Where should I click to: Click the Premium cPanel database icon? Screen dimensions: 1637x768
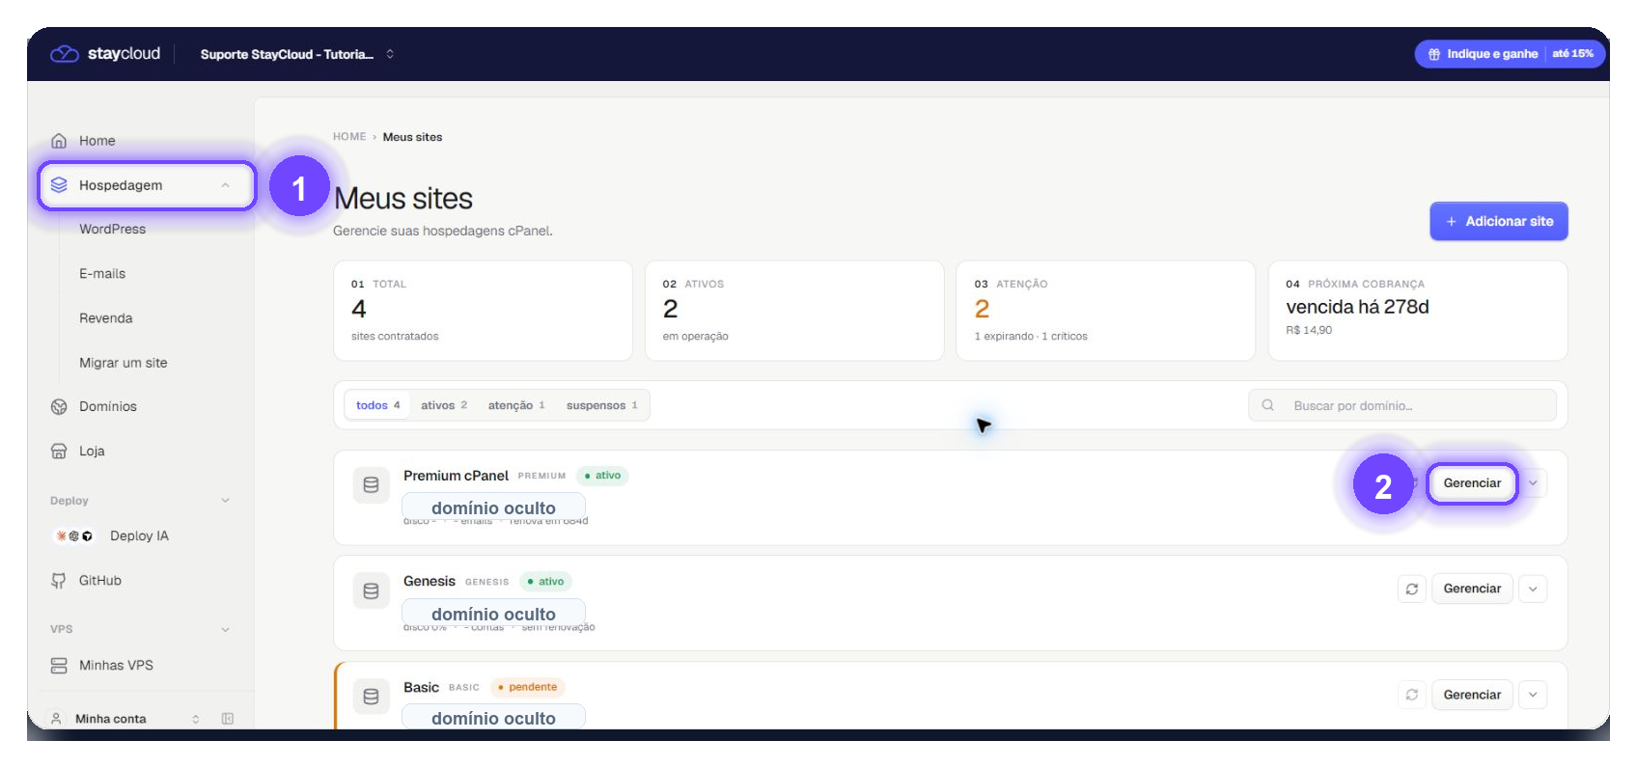coord(371,485)
